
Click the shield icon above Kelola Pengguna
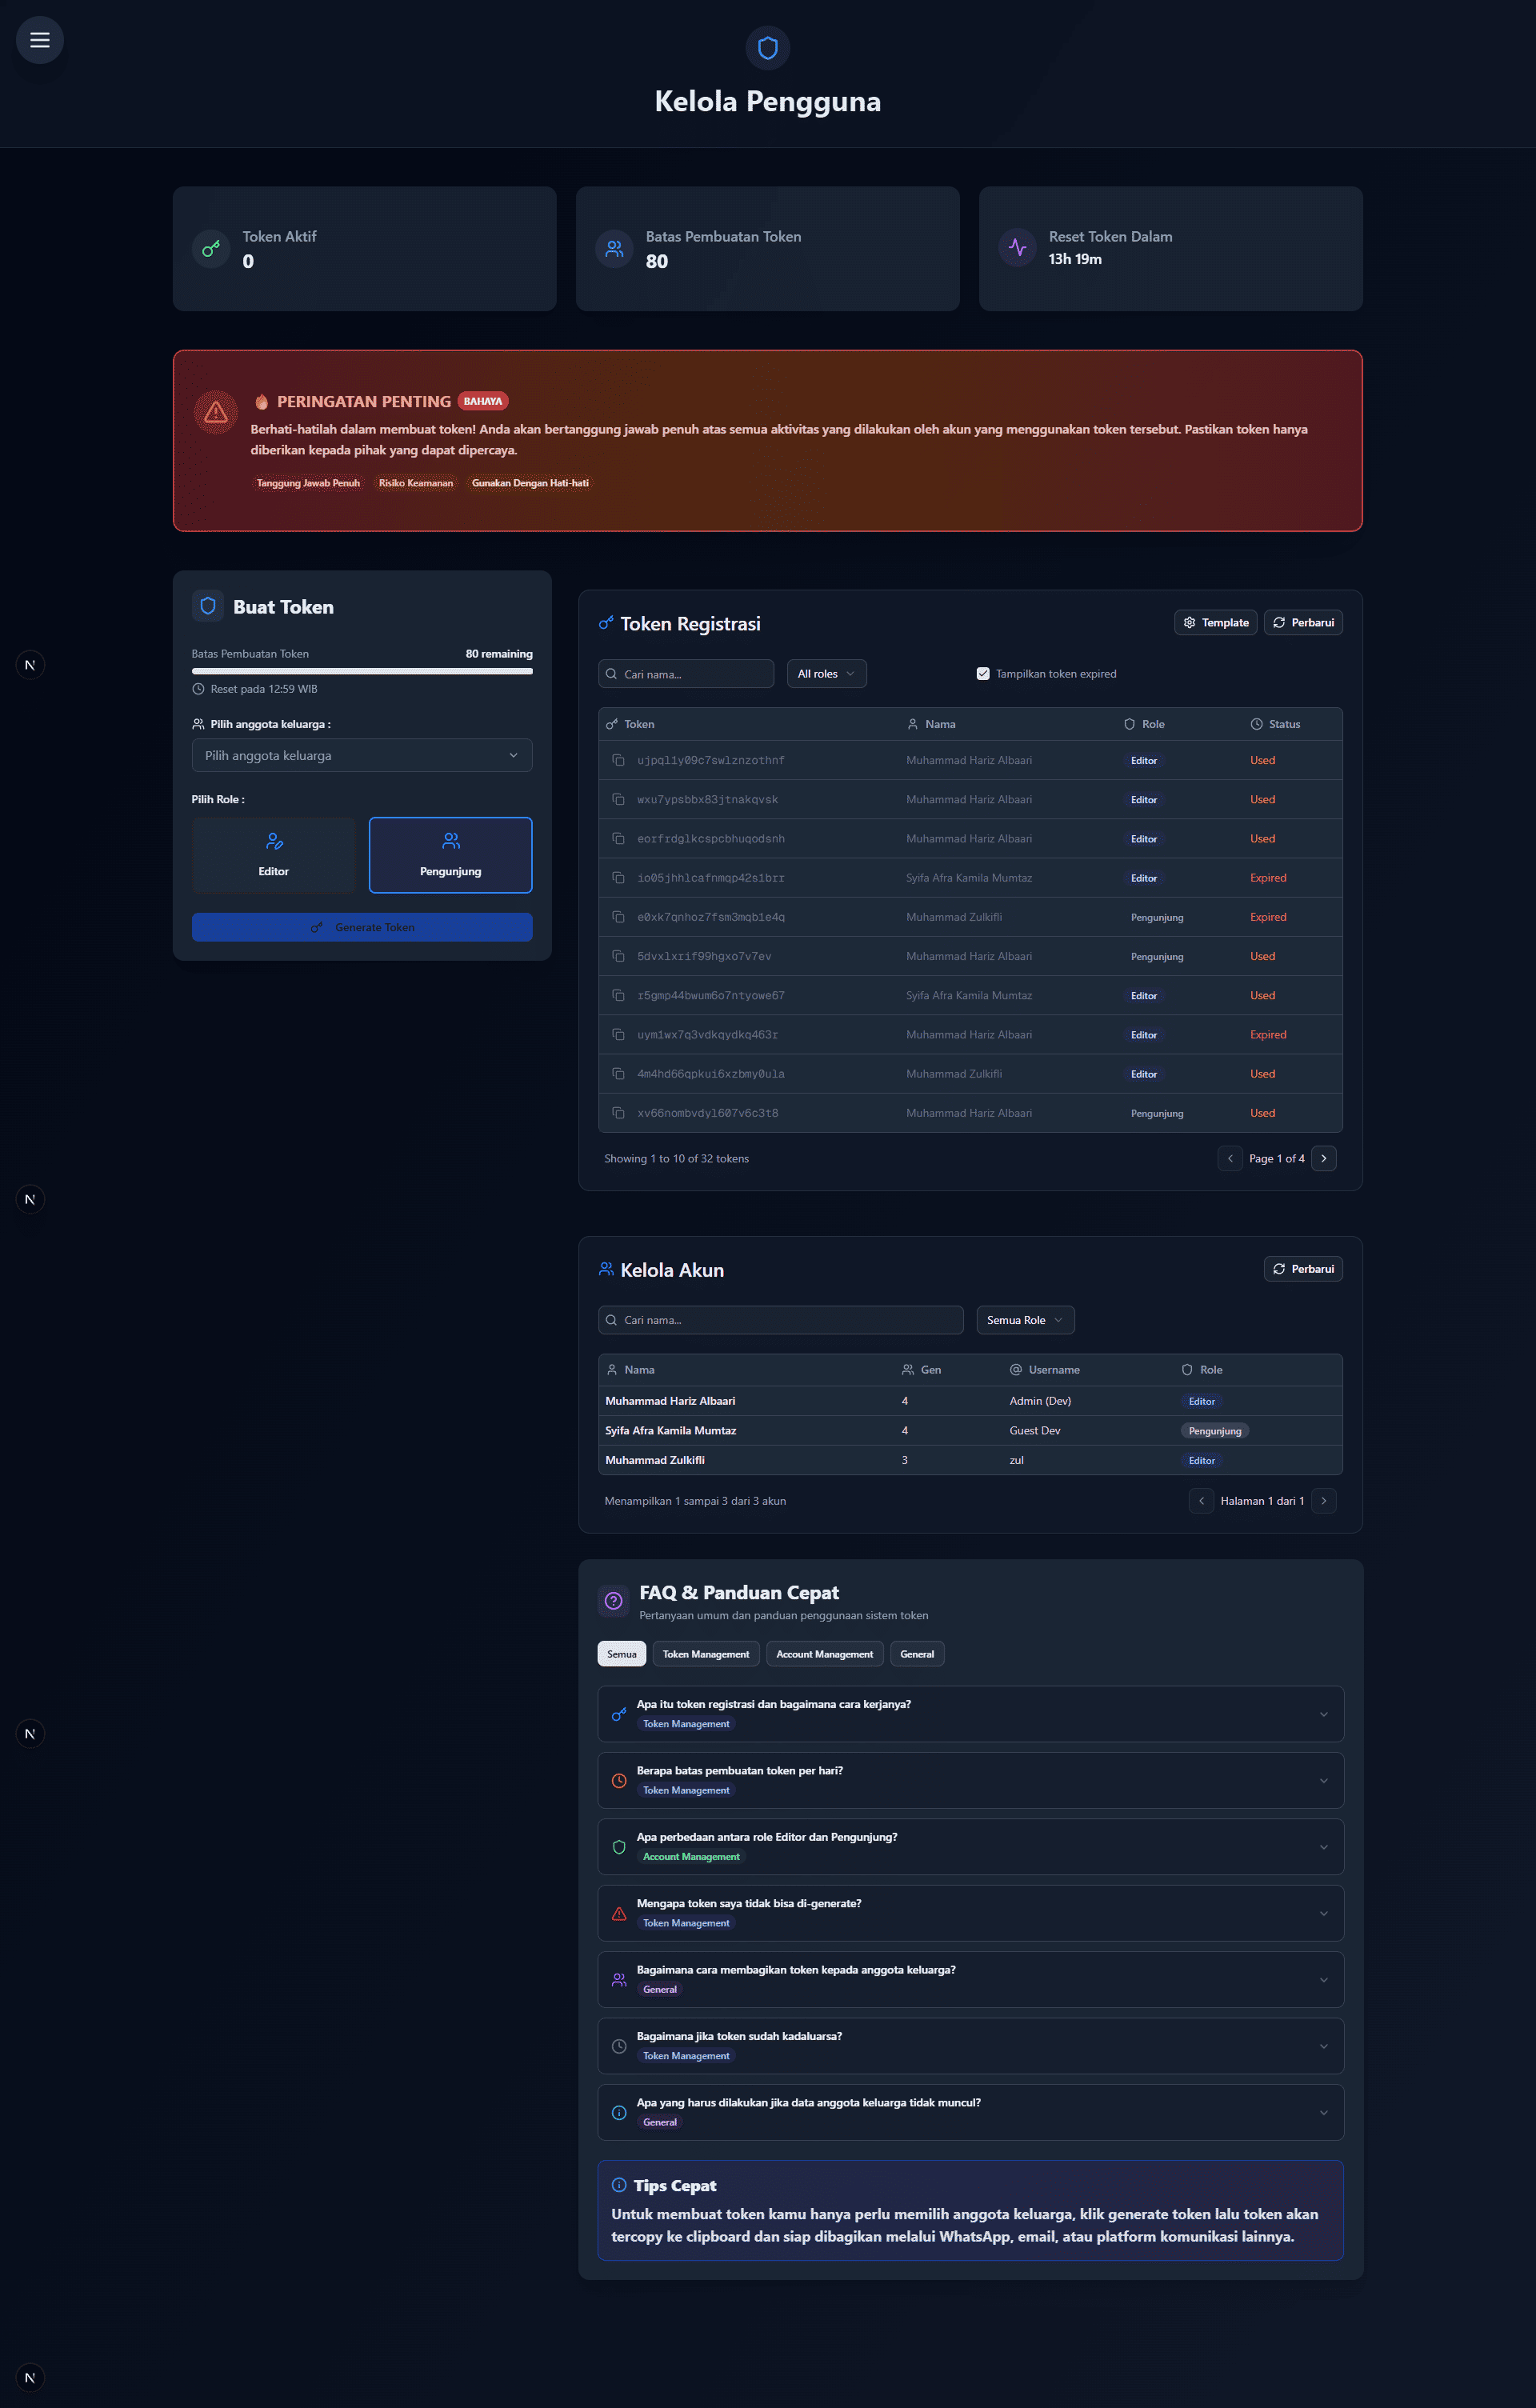767,48
